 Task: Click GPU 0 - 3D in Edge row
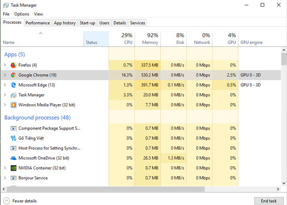(250, 85)
